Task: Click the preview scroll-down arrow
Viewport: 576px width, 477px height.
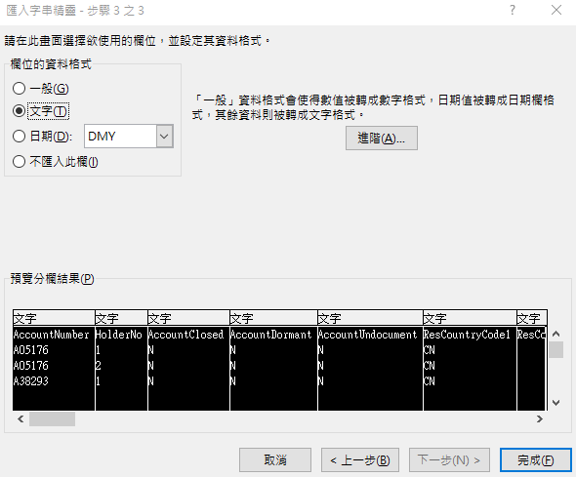Action: [556, 403]
